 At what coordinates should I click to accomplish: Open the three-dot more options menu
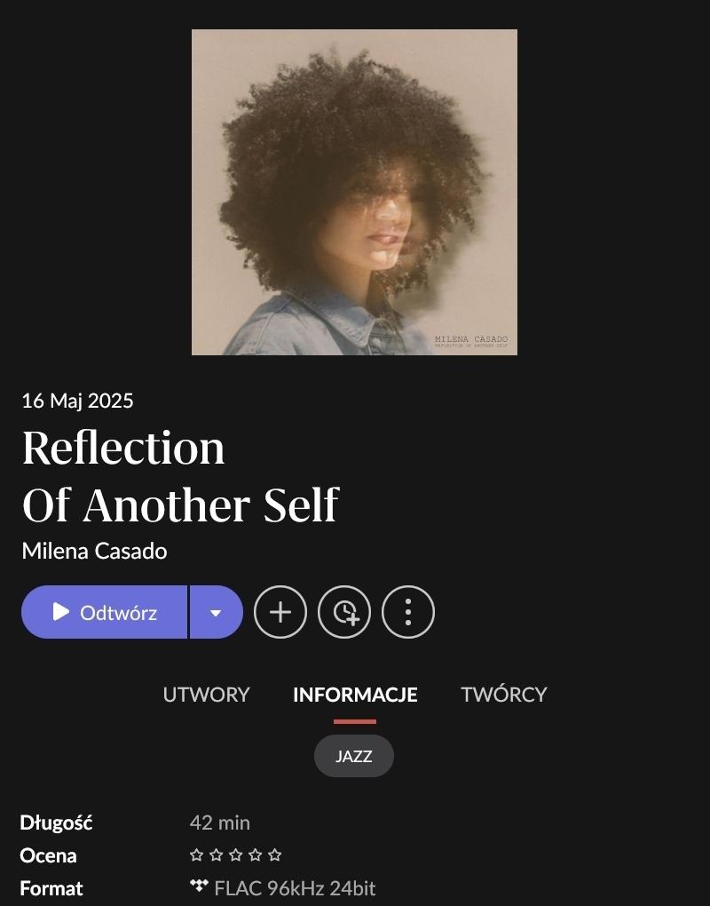tap(408, 612)
